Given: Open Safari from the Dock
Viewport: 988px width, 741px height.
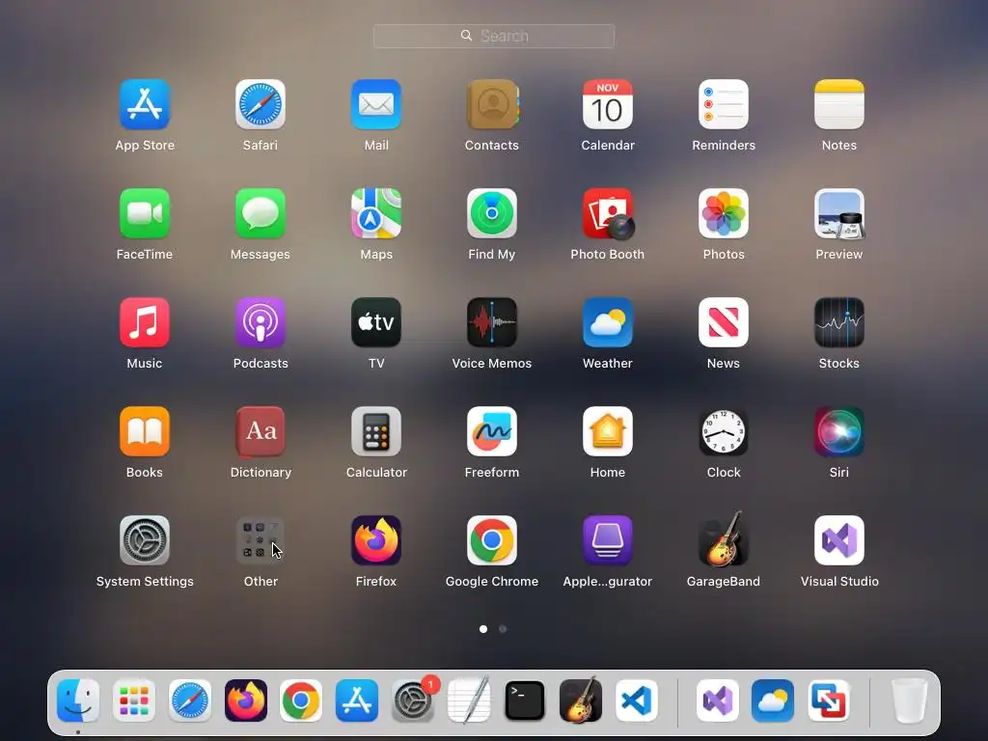Looking at the screenshot, I should pos(190,700).
